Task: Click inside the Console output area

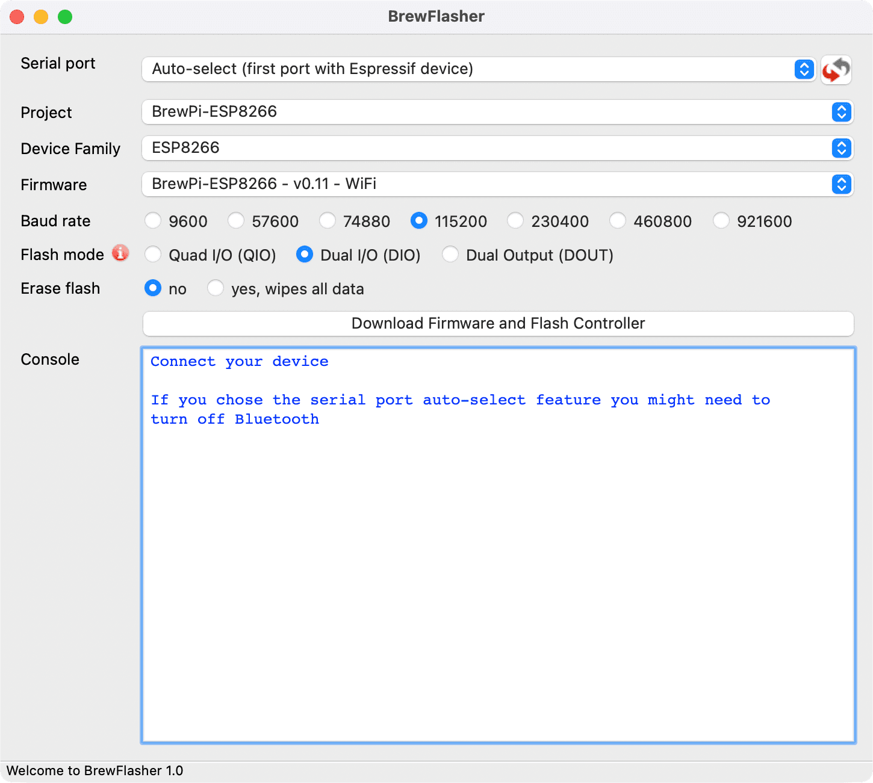Action: pos(499,545)
